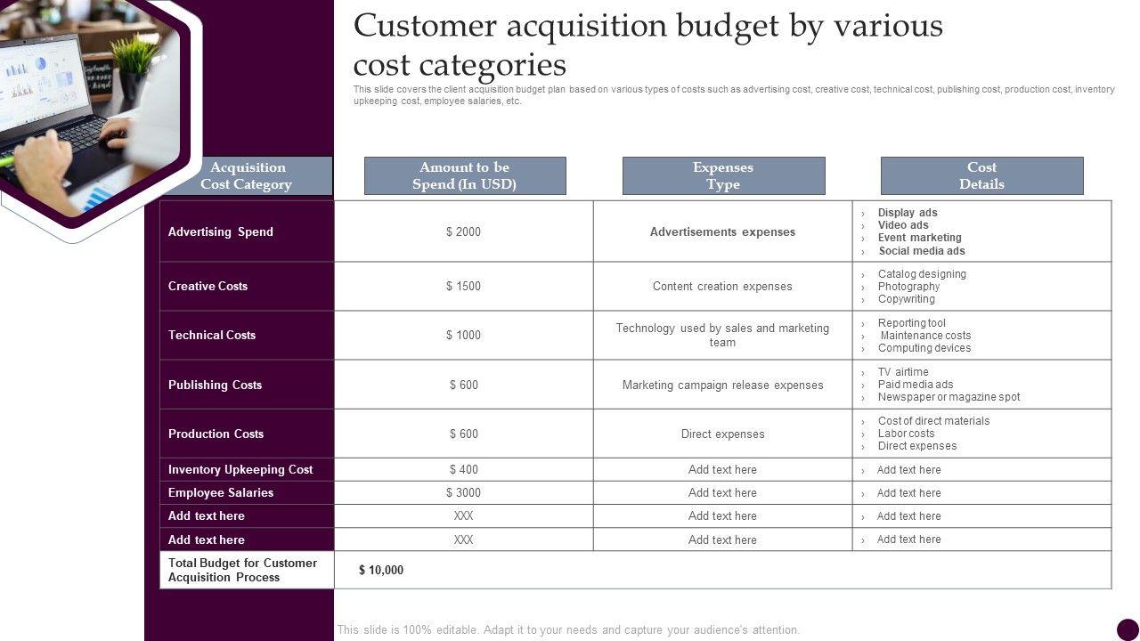Click the purple circle in bottom-right corner
1140x641 pixels.
point(1128,629)
